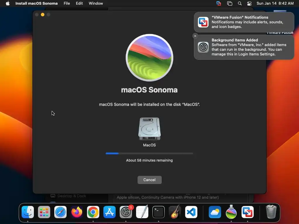
Task: Open Control Center in menu bar
Action: tap(249, 3)
